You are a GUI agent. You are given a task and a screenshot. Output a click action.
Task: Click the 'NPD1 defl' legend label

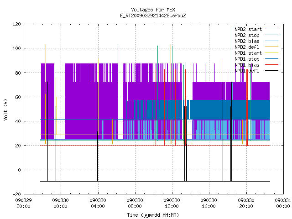click(x=247, y=71)
